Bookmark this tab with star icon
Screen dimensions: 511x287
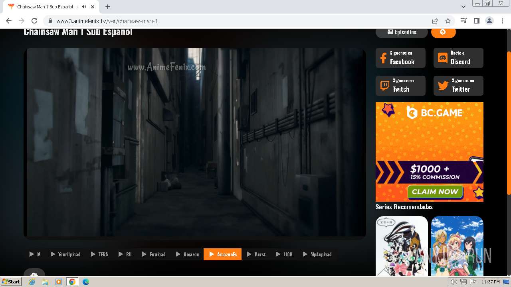448,21
